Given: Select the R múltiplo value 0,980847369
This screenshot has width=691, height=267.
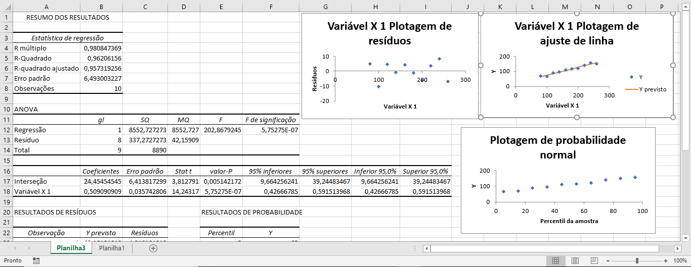Looking at the screenshot, I should [x=101, y=48].
